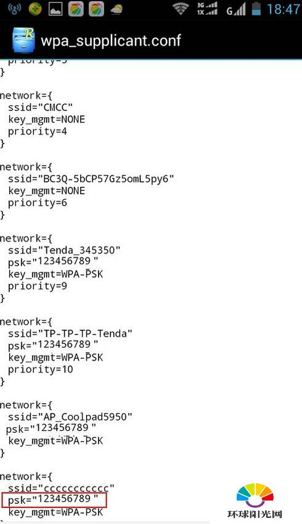Tap the priority=9 line
Image resolution: width=302 pixels, height=524 pixels.
point(38,287)
